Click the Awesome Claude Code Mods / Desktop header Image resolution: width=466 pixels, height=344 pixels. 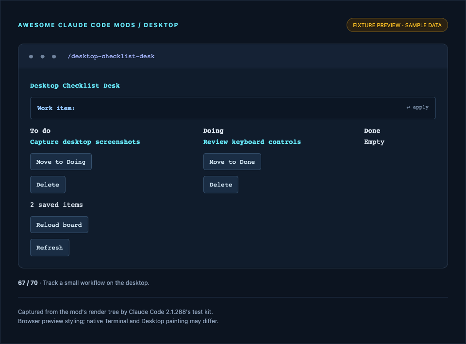[x=98, y=25]
